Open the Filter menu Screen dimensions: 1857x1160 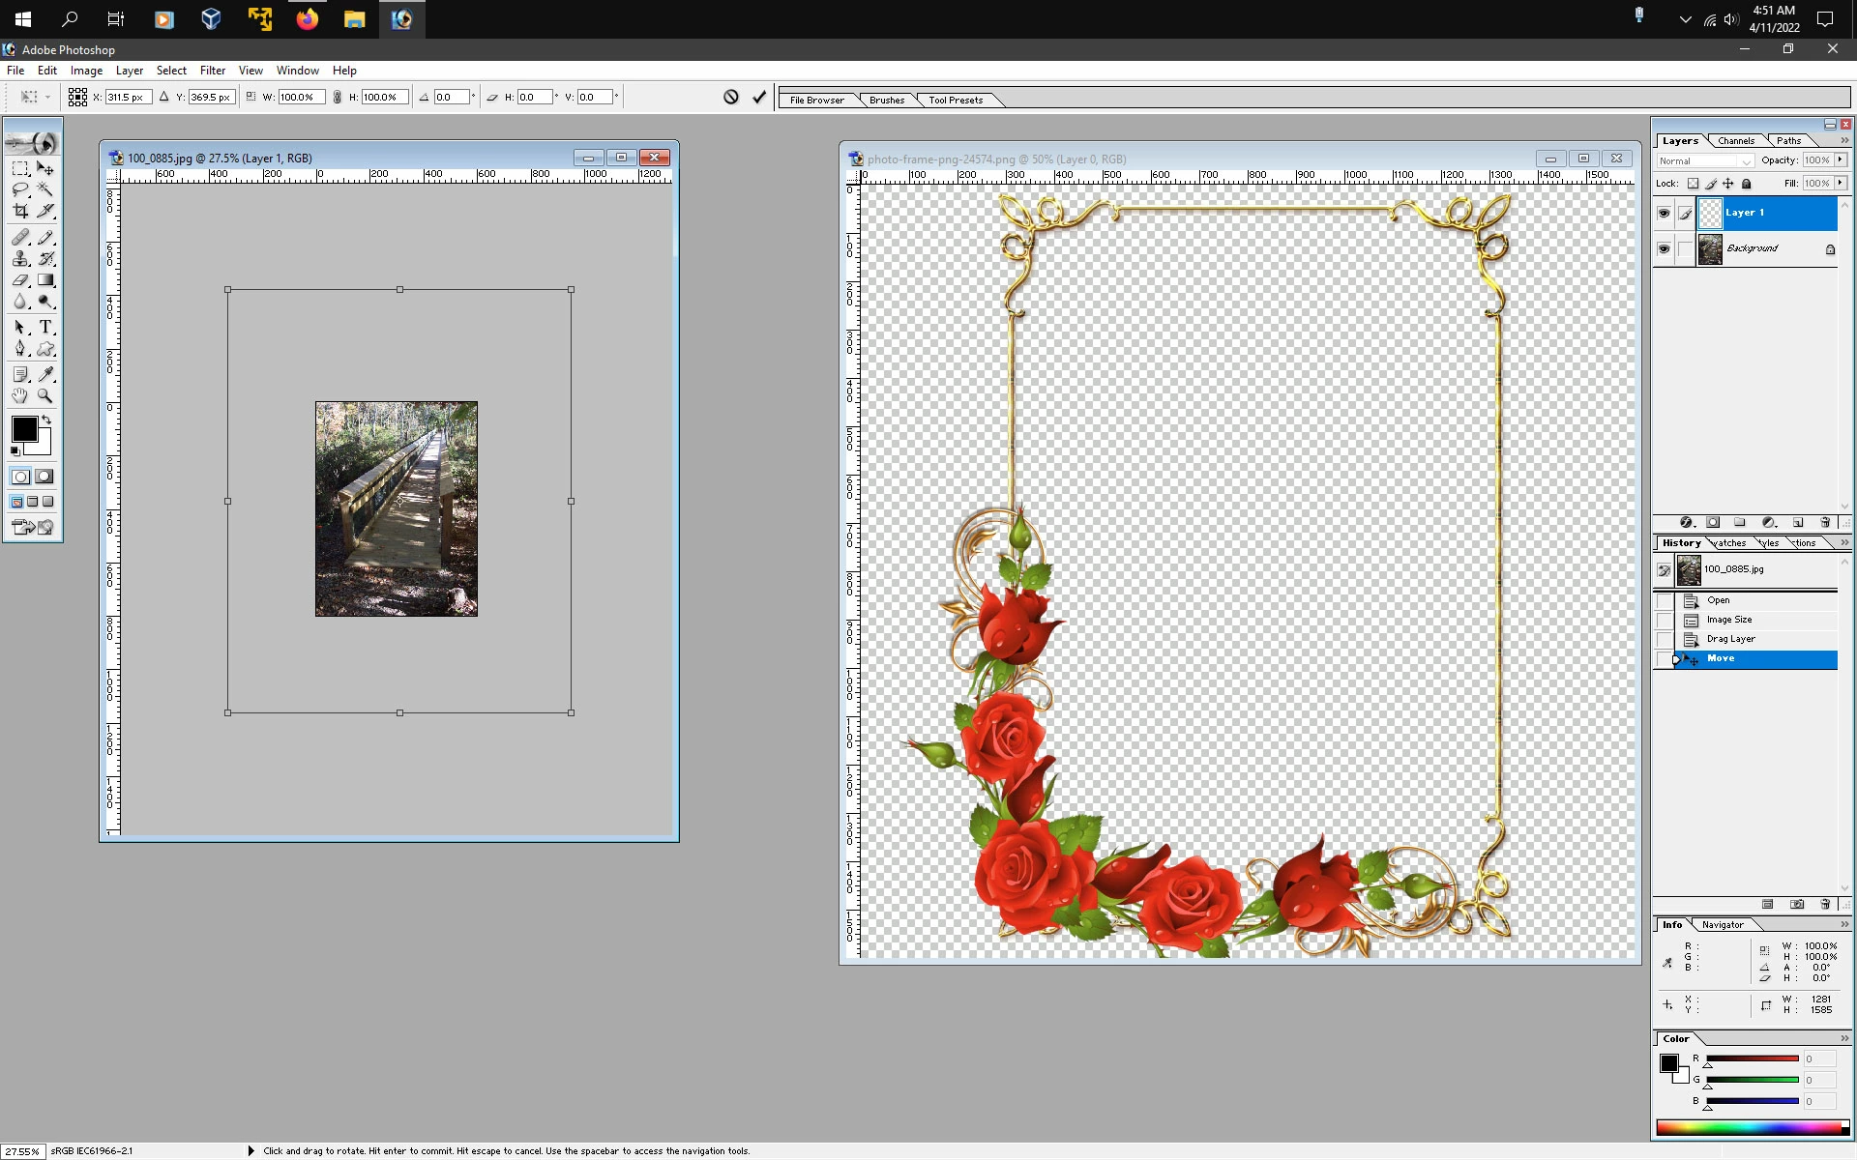point(212,71)
